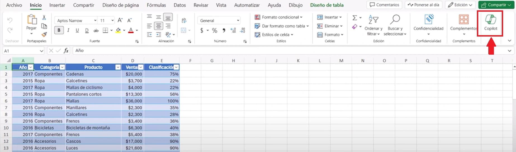The image size is (516, 152).
Task: Toggle Italic formatting
Action: pos(68,30)
